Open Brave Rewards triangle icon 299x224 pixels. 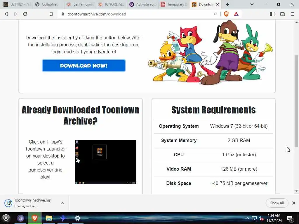point(236,14)
